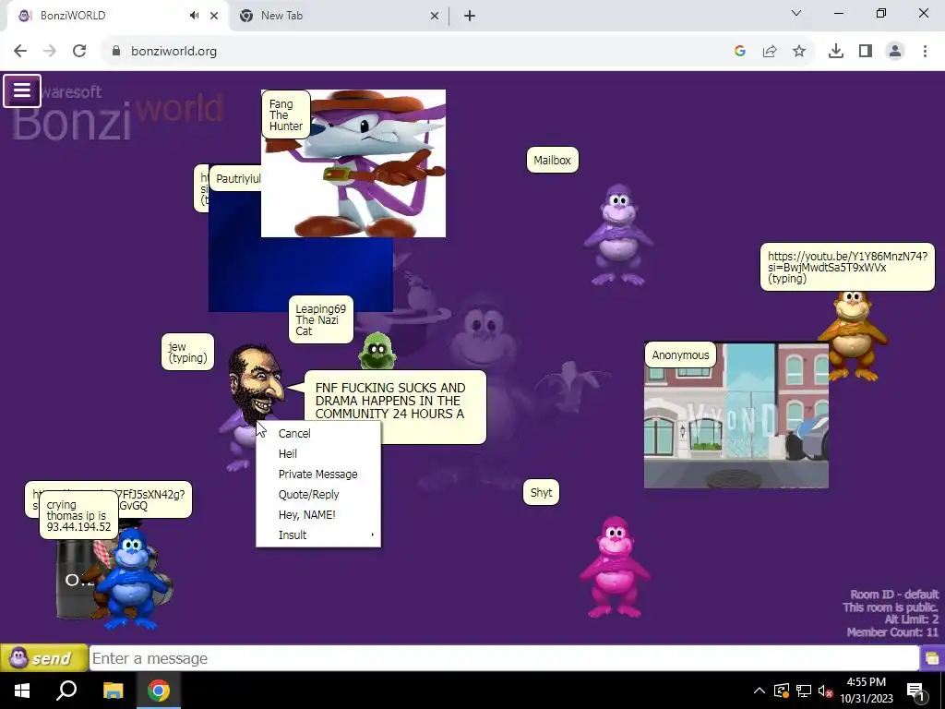Open the yellow icon right of message box
Screen dimensions: 945x709
point(932,657)
